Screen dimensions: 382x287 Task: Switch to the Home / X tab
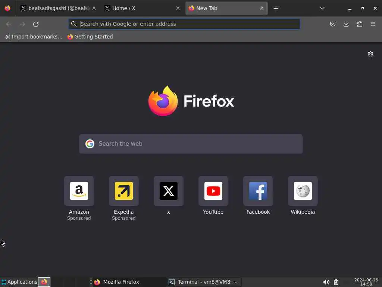click(x=142, y=8)
